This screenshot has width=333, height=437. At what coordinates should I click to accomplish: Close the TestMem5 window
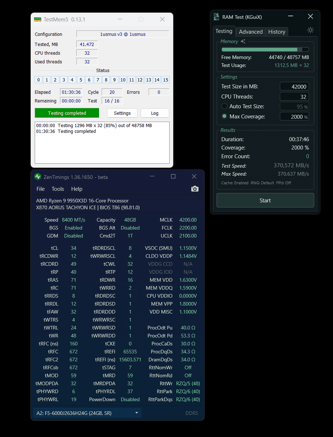162,19
